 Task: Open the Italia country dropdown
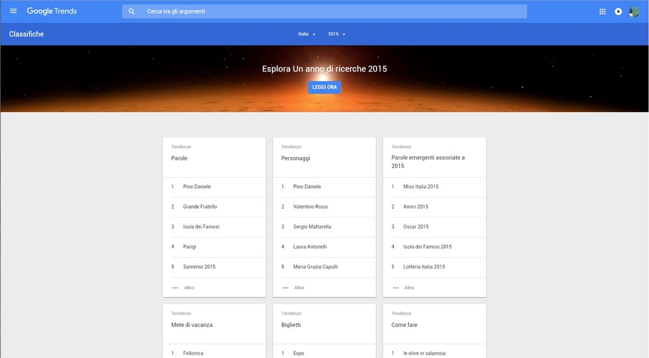(x=307, y=34)
